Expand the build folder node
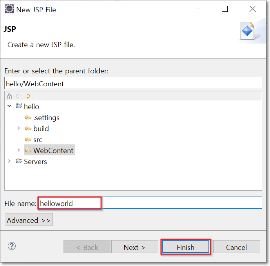The height and width of the screenshot is (266, 270). [19, 128]
